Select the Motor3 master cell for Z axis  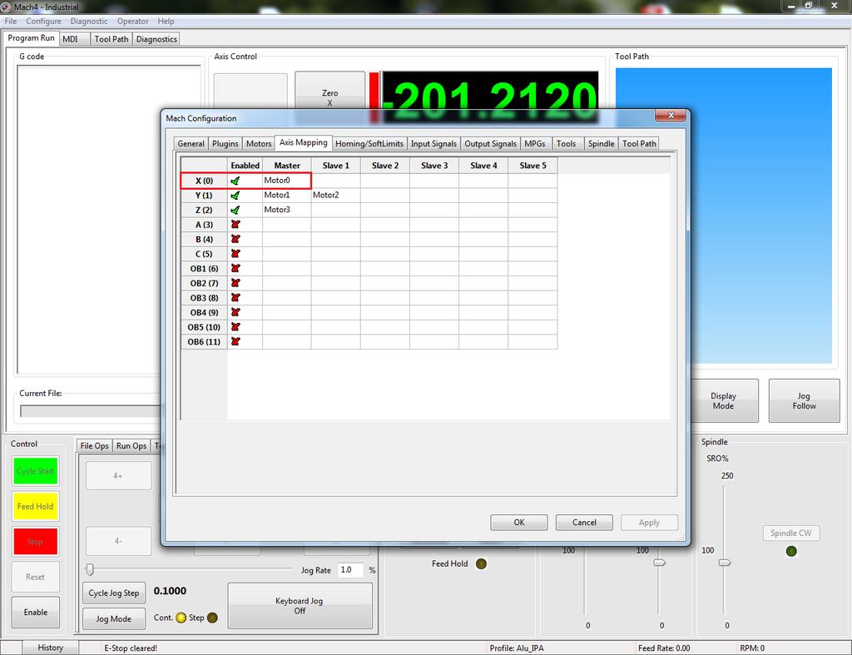pyautogui.click(x=286, y=210)
